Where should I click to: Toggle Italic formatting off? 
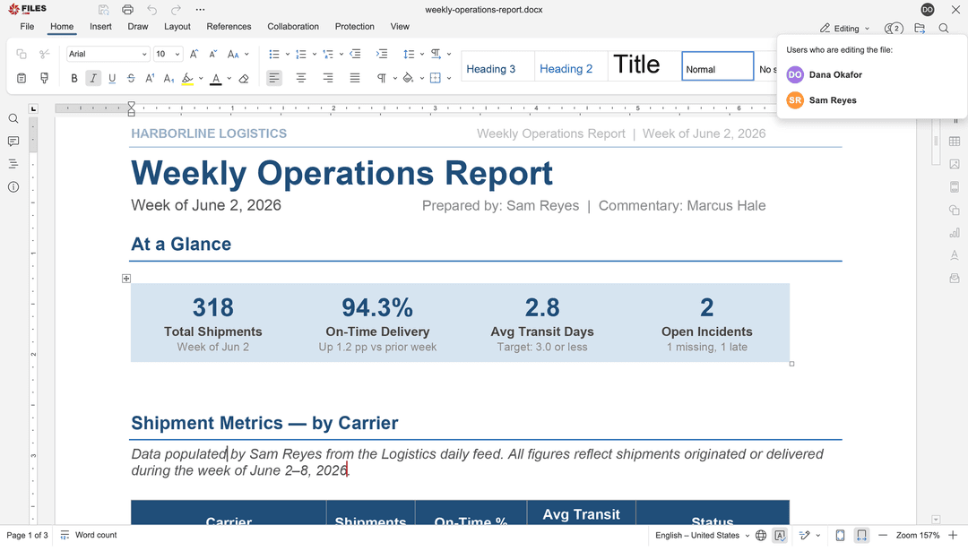click(x=93, y=78)
